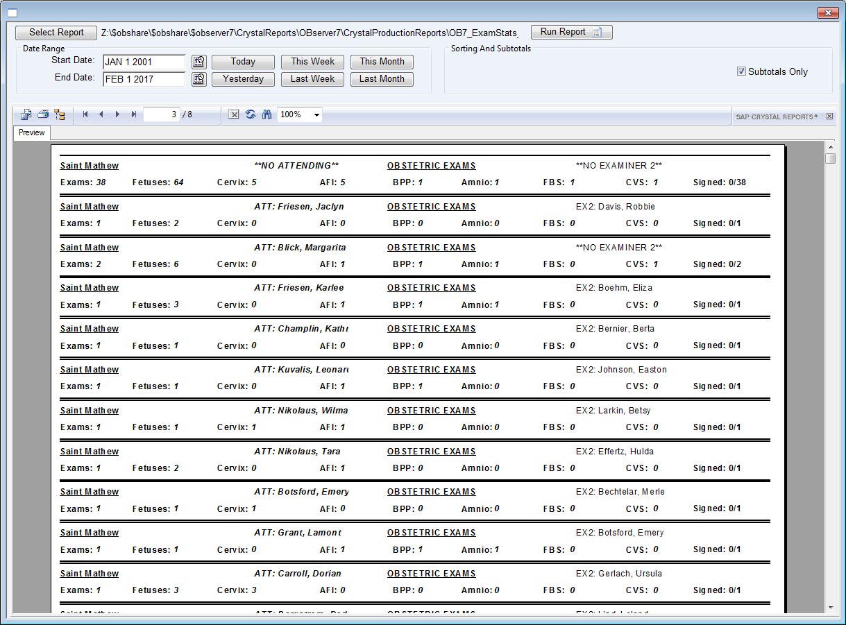Click the Run Report button
The image size is (846, 625).
tap(571, 32)
